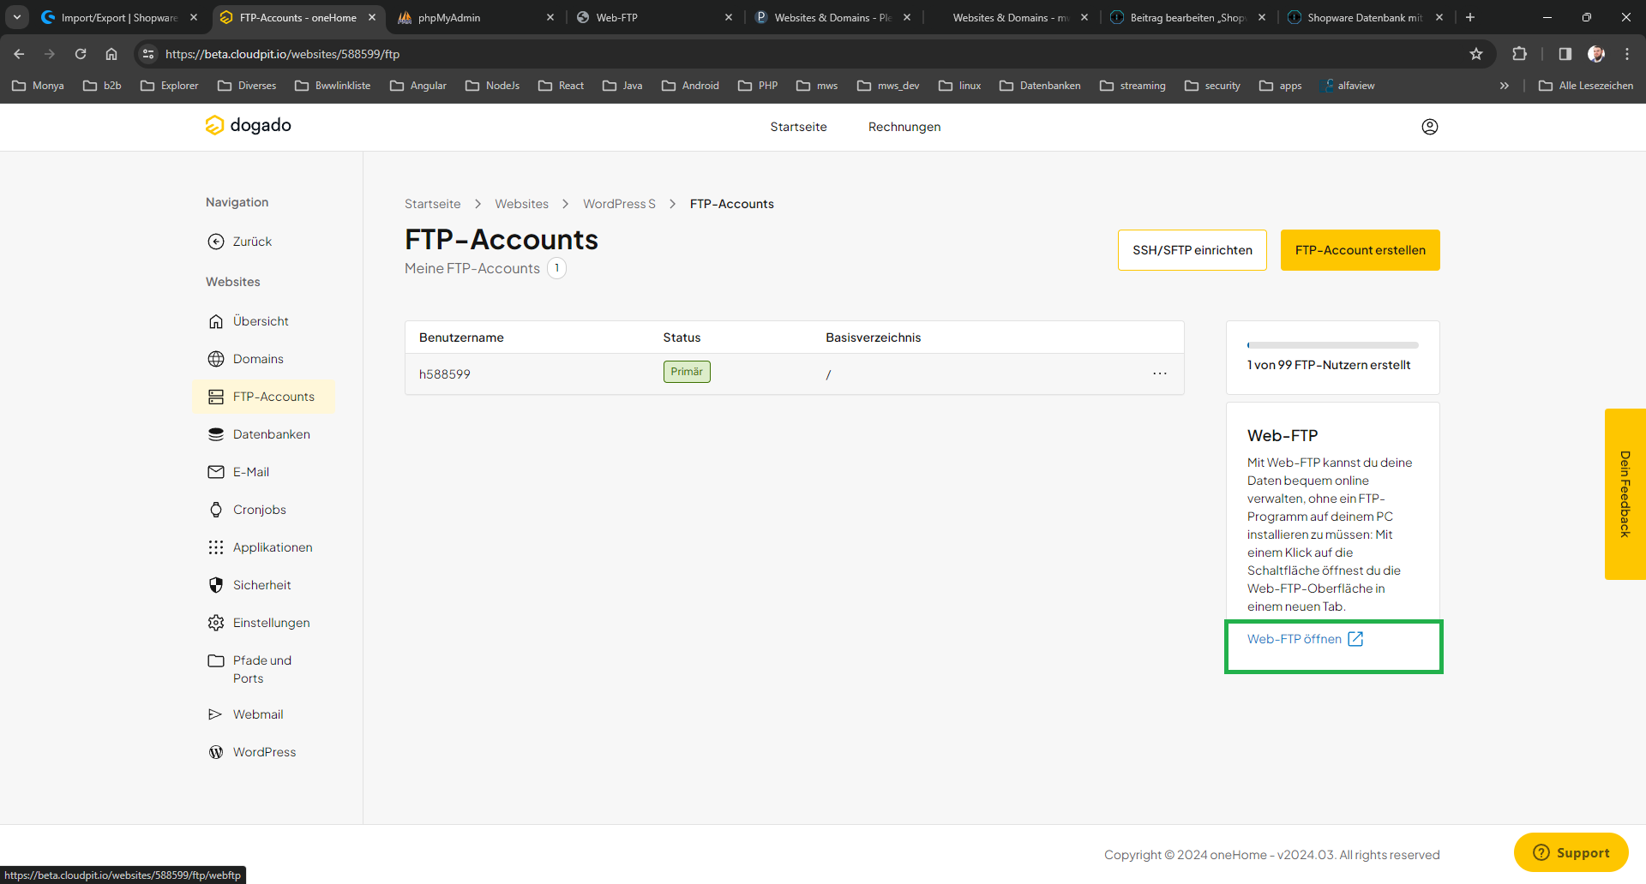Expand the hidden bookmarks overflow chevron
1646x884 pixels.
coord(1504,86)
